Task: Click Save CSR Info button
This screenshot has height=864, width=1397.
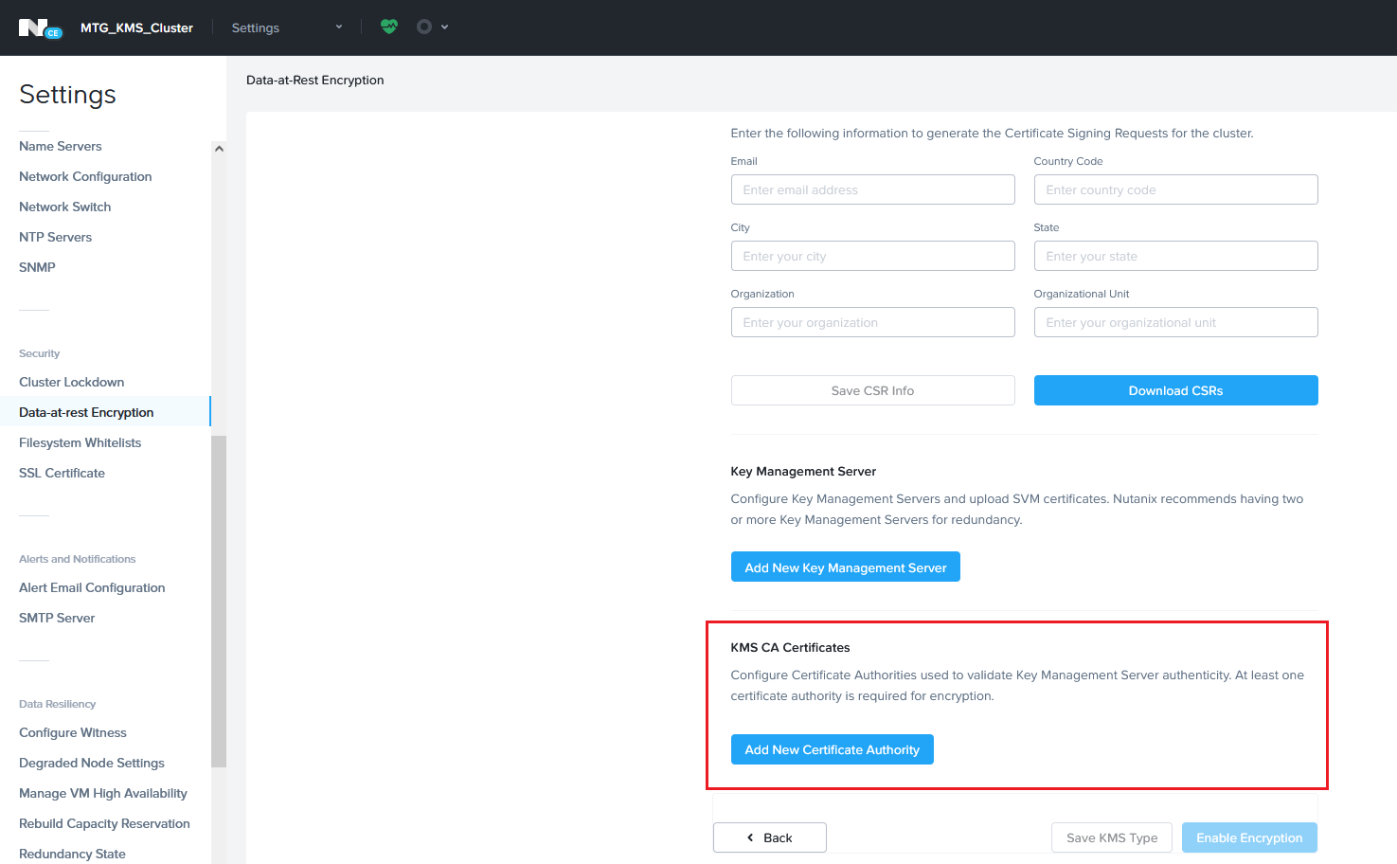Action: click(x=872, y=390)
